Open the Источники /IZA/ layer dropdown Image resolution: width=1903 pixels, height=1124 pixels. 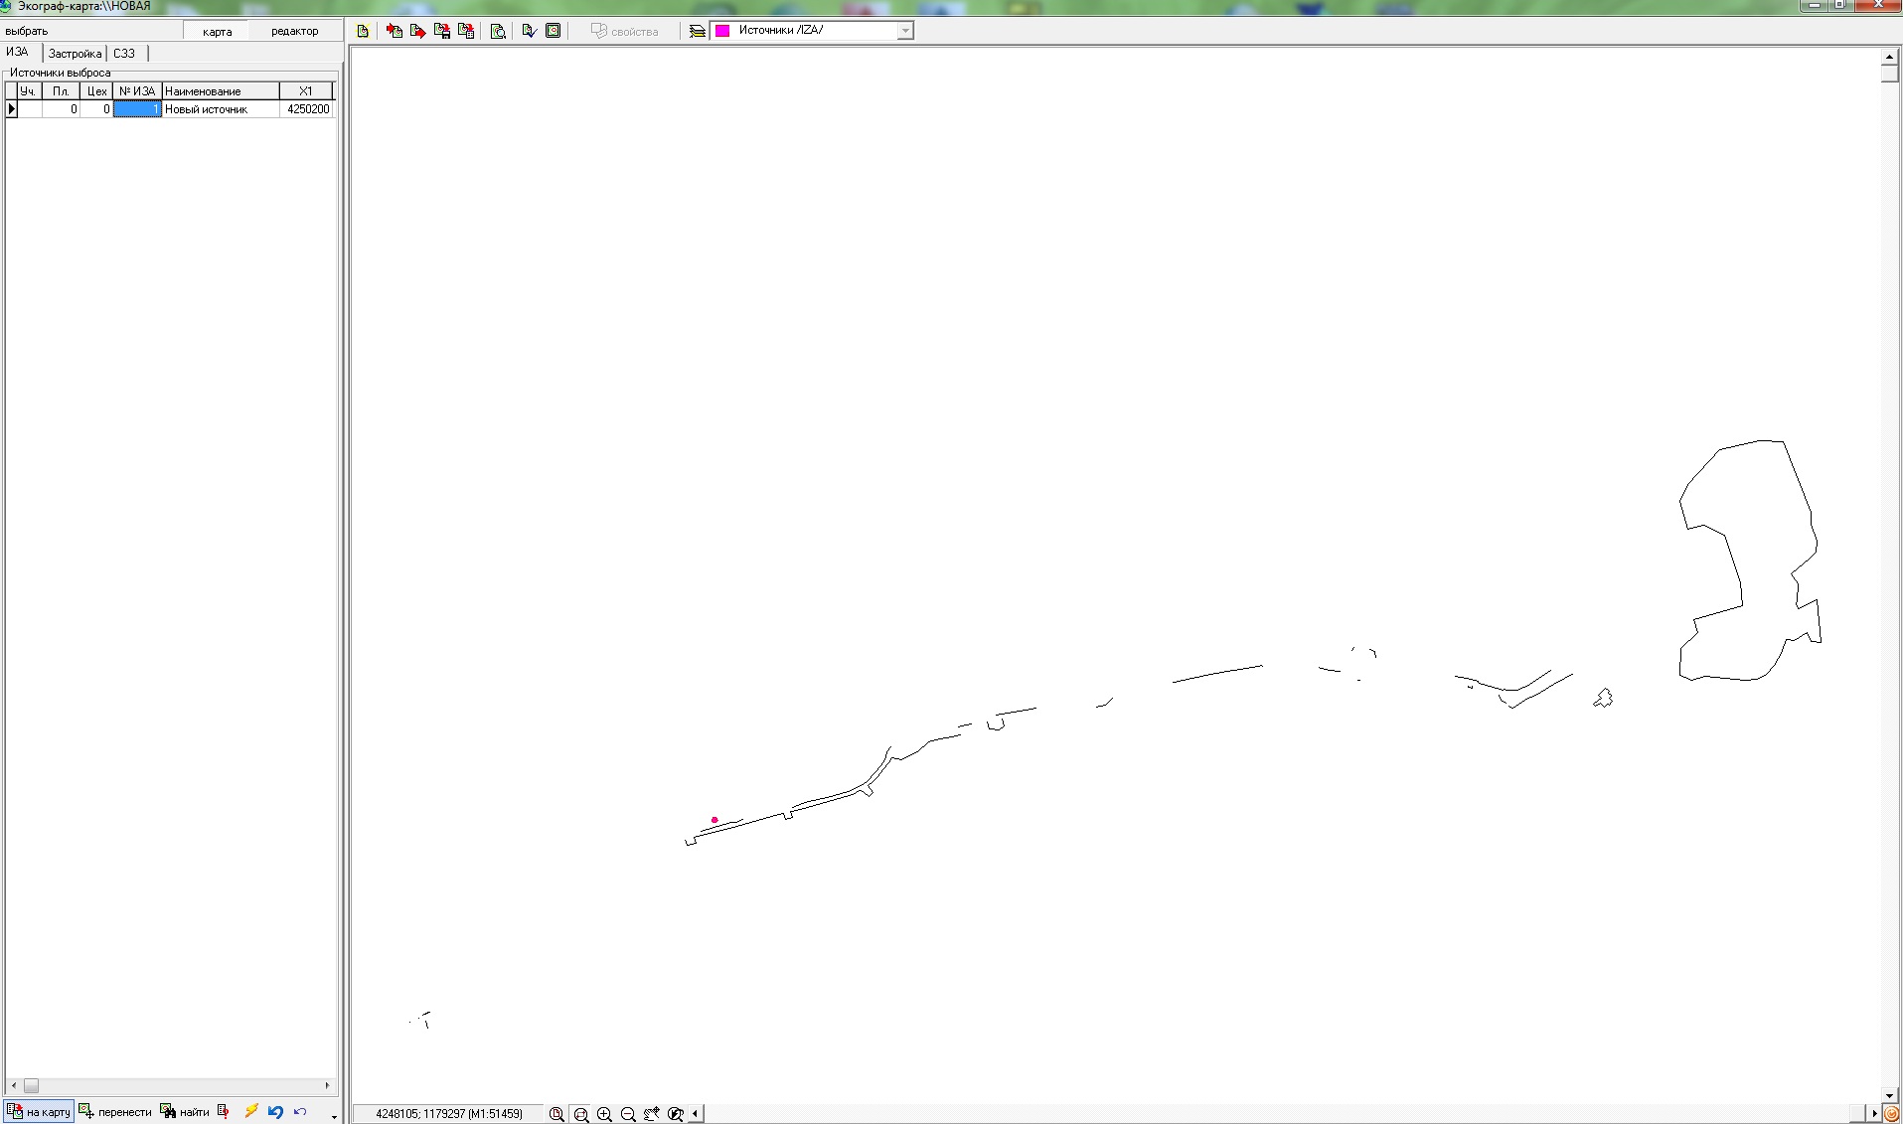coord(904,31)
